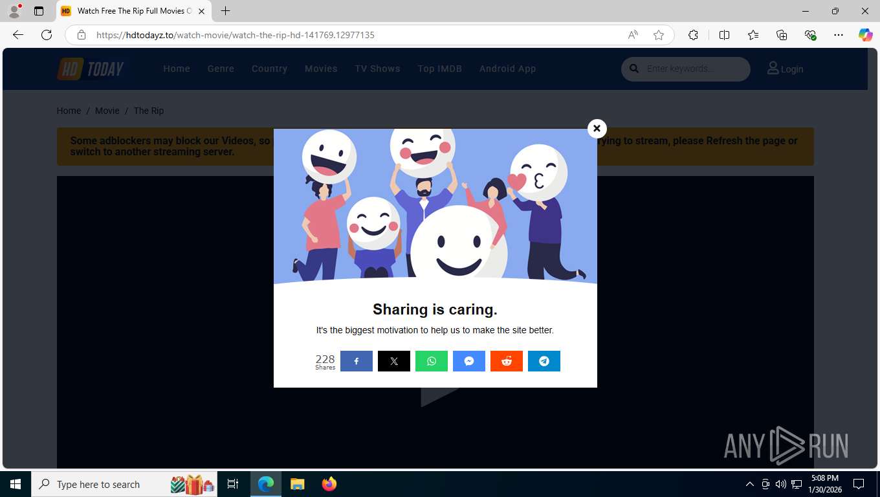Open the Favorites list icon
Viewport: 880px width, 497px height.
pyautogui.click(x=753, y=35)
